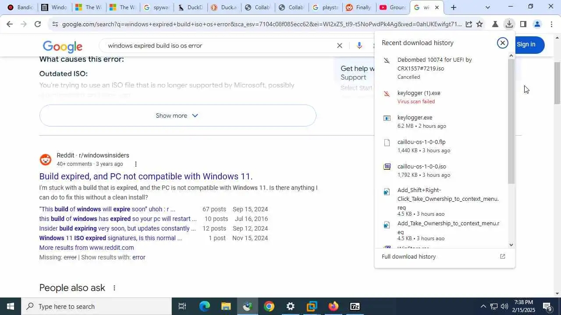Open Reddit result 'Build expired, and PC not compatible'
The image size is (561, 315).
pos(146,176)
